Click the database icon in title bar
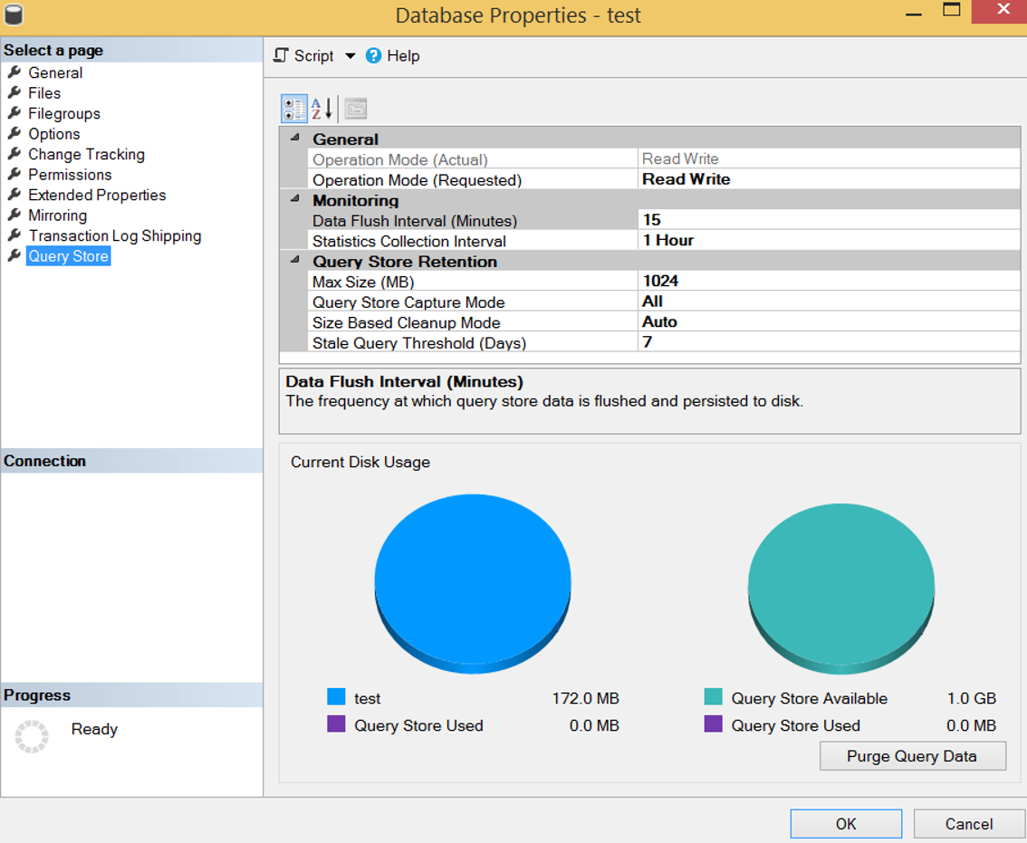Screen dimensions: 1027x843 [13, 14]
